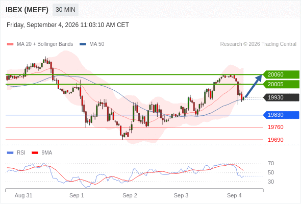
Task: Click the 19760 red support label
Action: pos(275,127)
